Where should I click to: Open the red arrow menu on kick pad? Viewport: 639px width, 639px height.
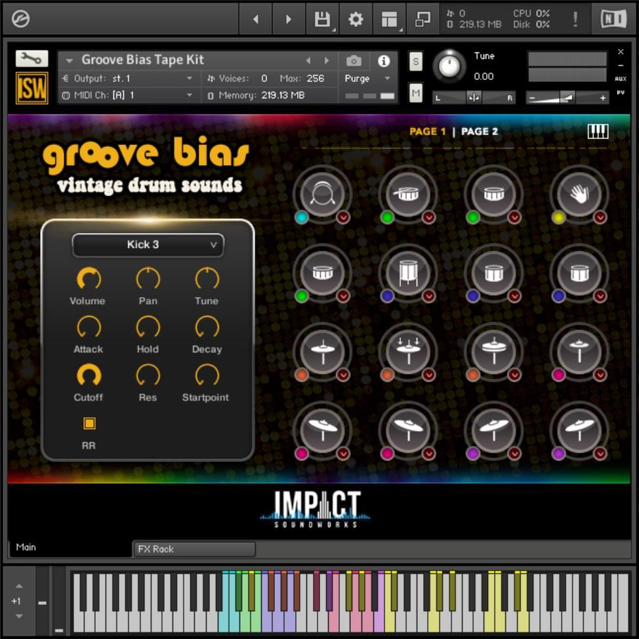pos(343,217)
